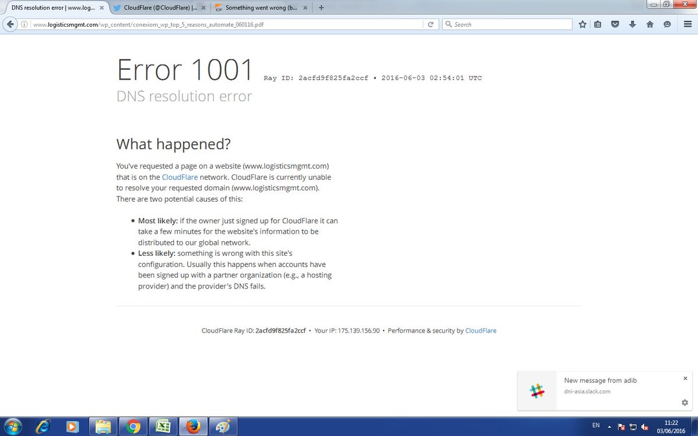698x436 pixels.
Task: Click EN language indicator
Action: coord(596,426)
